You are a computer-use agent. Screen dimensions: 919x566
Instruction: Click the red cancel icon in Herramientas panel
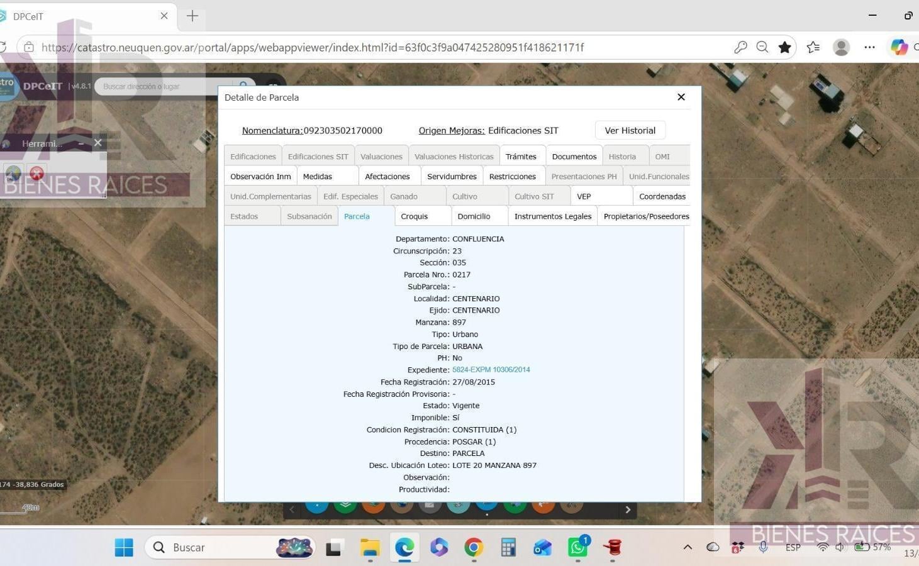37,173
